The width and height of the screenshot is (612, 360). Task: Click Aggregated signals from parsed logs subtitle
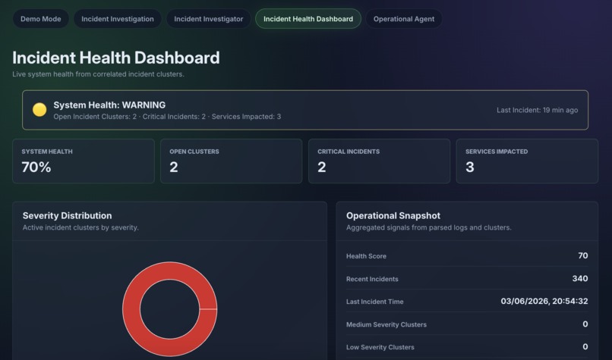tap(428, 227)
